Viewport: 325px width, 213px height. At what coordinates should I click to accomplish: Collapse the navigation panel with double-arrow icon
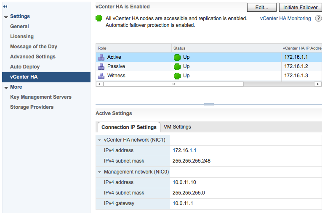click(x=5, y=7)
